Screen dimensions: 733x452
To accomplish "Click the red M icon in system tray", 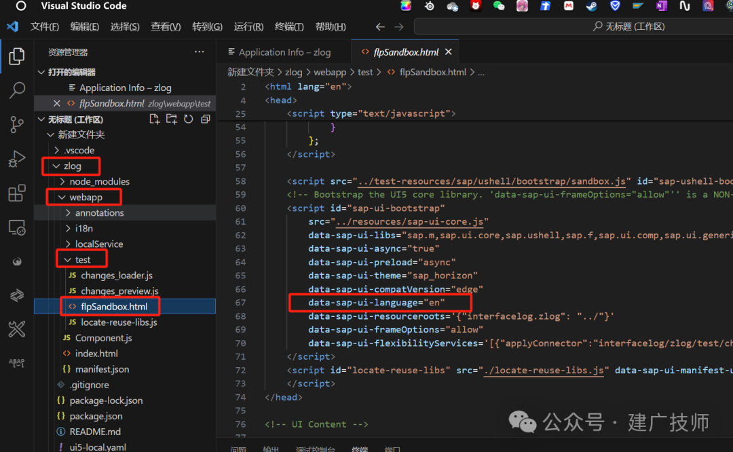I will click(569, 5).
